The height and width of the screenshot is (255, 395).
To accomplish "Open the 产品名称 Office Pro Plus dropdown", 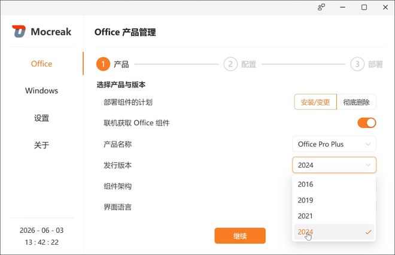I will coord(335,144).
